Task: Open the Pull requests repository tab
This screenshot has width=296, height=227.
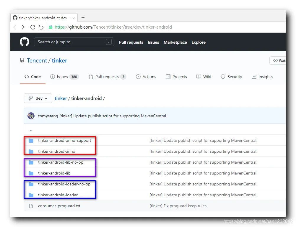Action: [107, 77]
